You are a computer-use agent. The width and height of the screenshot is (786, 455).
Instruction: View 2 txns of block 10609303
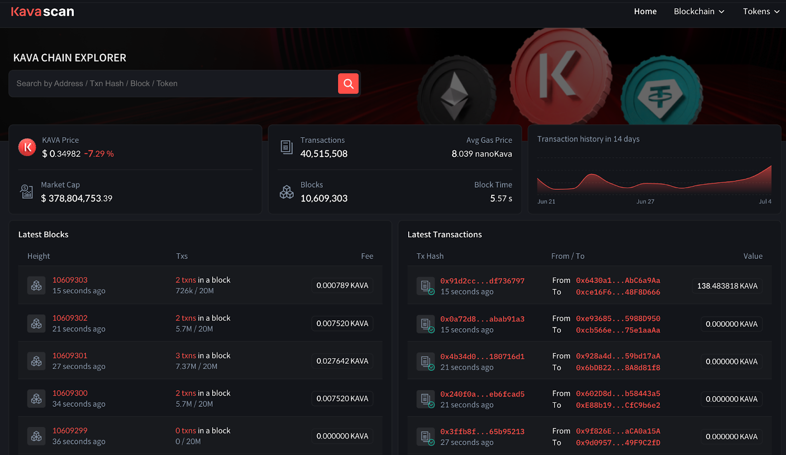point(186,280)
